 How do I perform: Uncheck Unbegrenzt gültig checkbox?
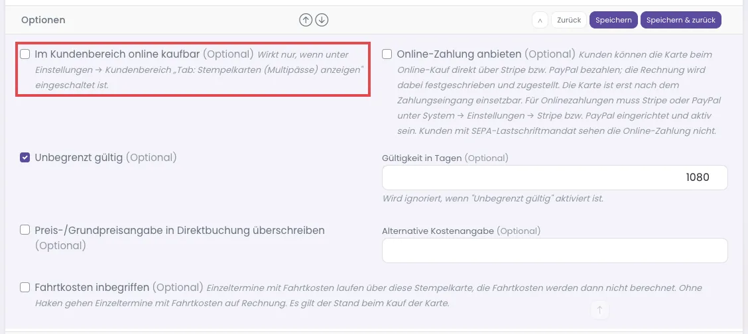[25, 157]
